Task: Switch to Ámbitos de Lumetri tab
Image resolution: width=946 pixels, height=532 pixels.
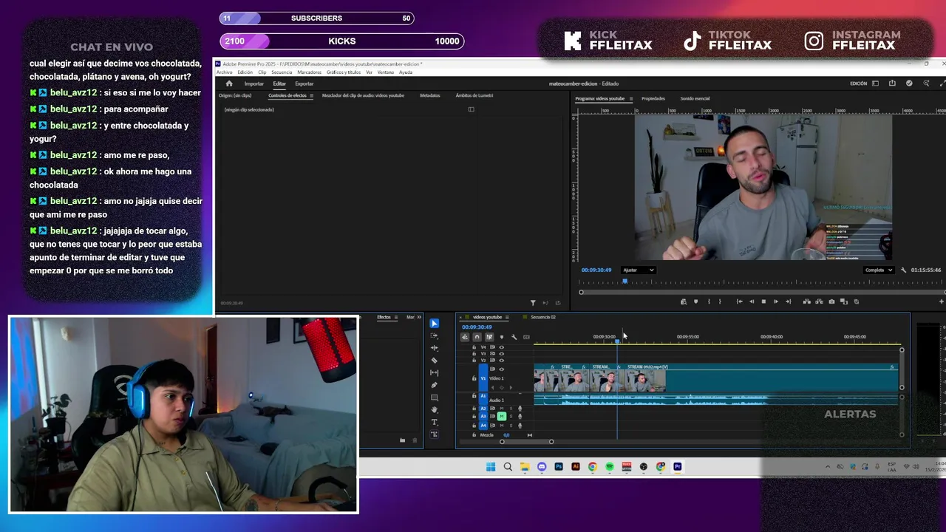Action: [x=474, y=95]
